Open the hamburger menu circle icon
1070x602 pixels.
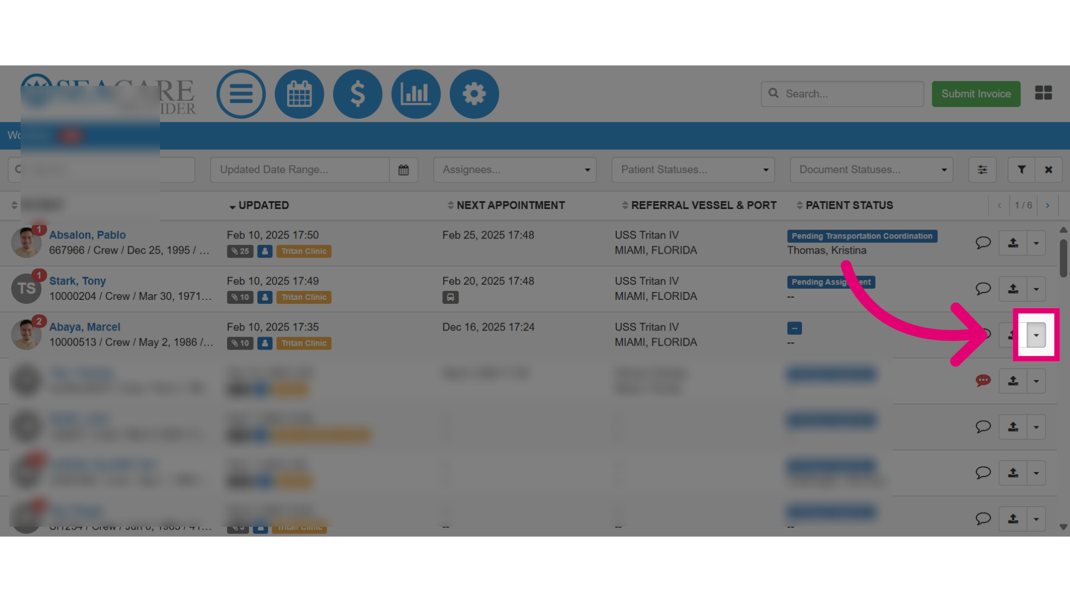click(x=241, y=94)
